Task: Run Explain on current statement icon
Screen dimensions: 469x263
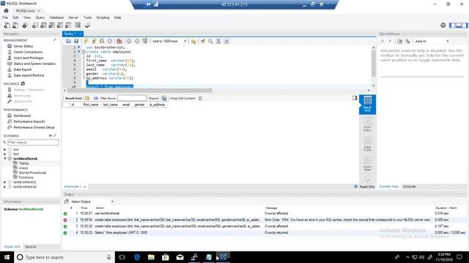Action: 102,41
